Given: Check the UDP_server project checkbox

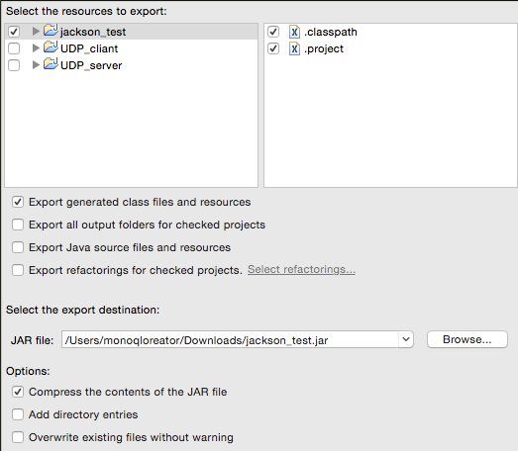Looking at the screenshot, I should coord(14,65).
